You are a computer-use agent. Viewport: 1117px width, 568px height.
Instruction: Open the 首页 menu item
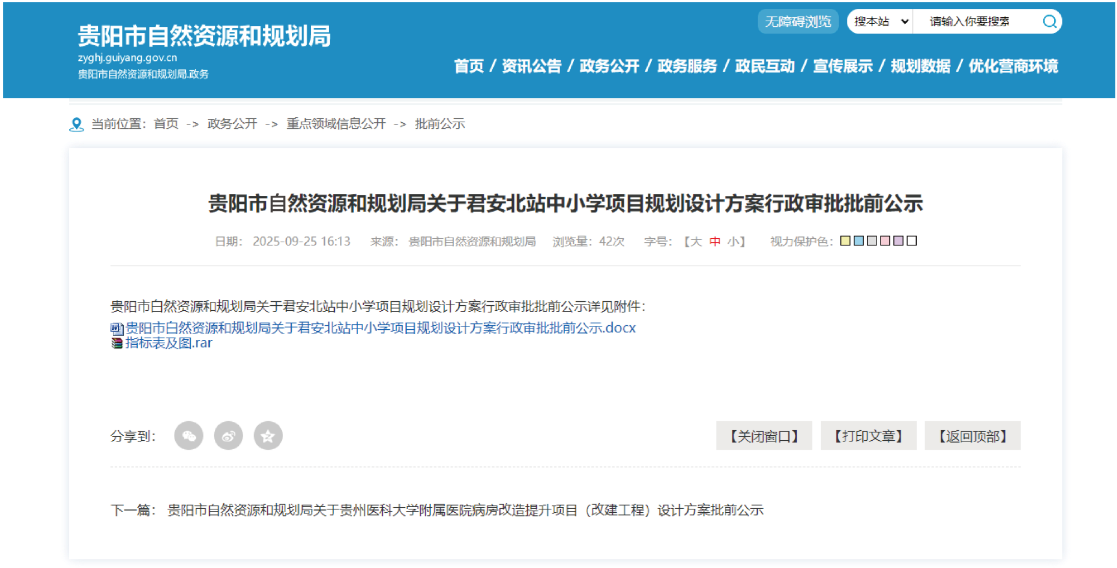tap(469, 66)
